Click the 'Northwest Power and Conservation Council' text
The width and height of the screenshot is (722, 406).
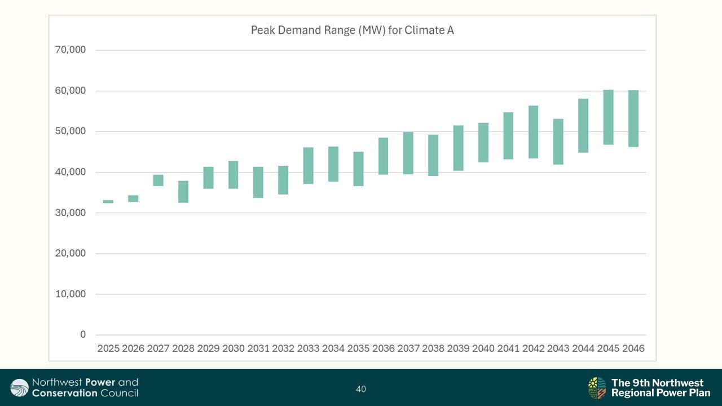85,388
